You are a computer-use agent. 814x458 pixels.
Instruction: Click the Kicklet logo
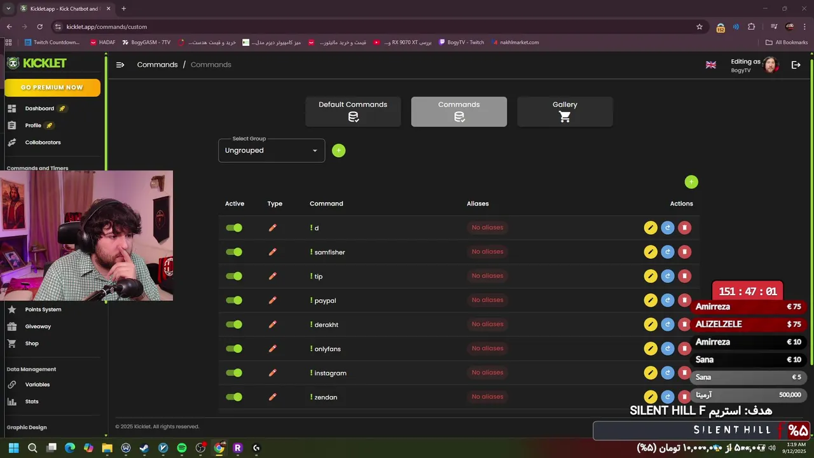pyautogui.click(x=37, y=63)
